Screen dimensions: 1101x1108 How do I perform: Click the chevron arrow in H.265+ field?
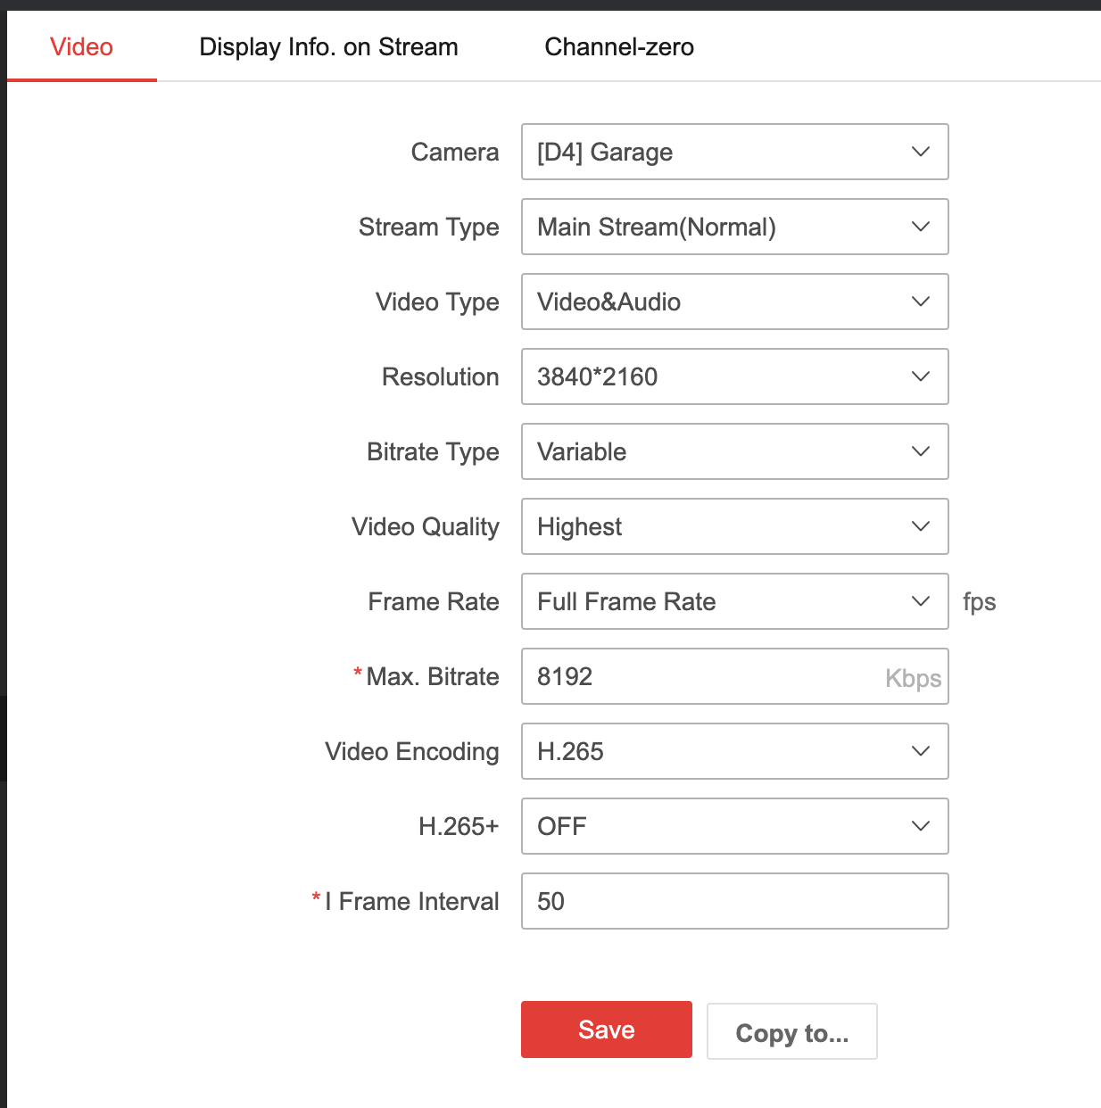click(x=921, y=827)
